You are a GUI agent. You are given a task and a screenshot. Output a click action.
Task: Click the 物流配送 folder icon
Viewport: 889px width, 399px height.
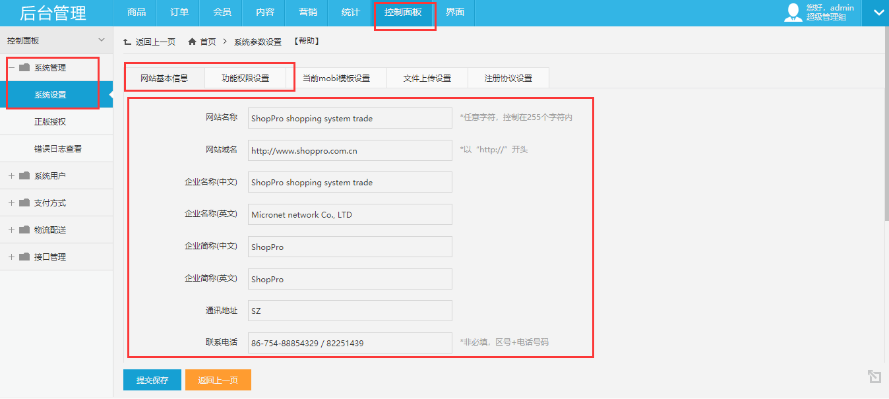24,230
